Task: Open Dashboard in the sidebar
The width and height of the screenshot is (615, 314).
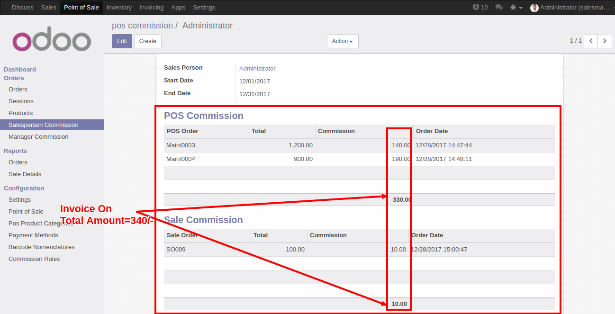Action: coord(20,70)
